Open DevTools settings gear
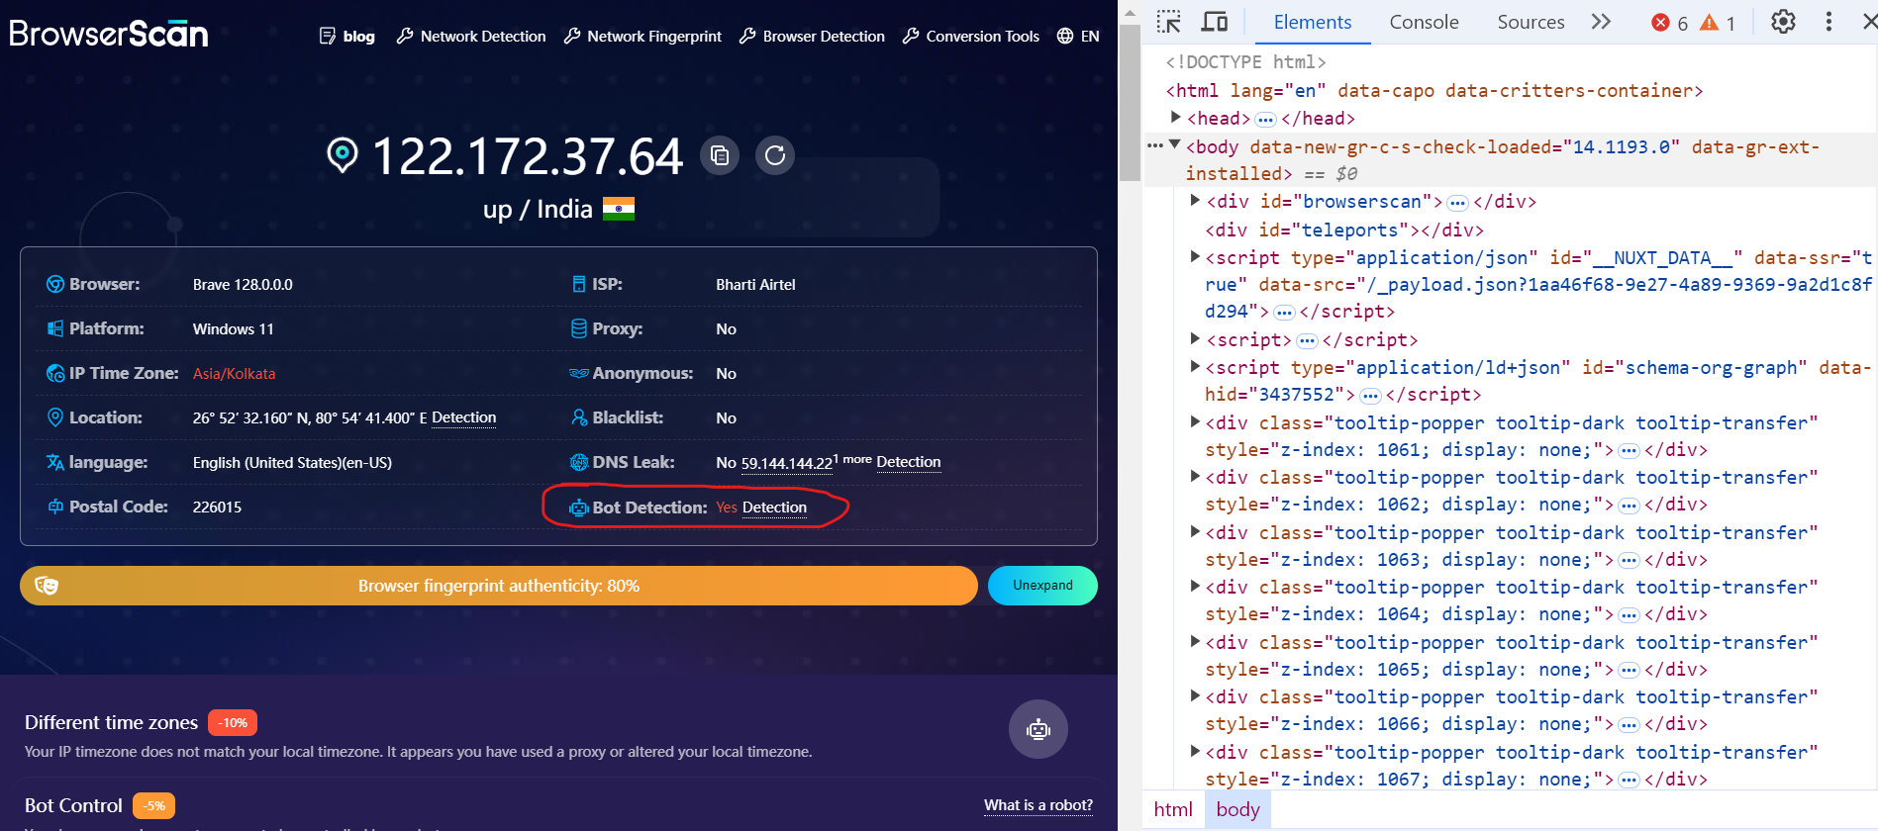The image size is (1878, 831). click(x=1783, y=22)
